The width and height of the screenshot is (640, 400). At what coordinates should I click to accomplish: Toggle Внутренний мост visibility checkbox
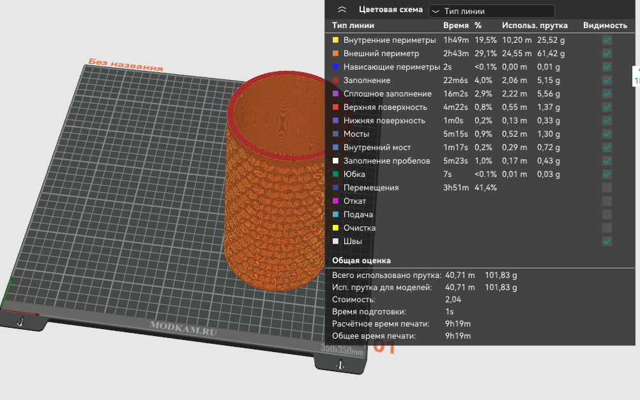click(x=607, y=148)
